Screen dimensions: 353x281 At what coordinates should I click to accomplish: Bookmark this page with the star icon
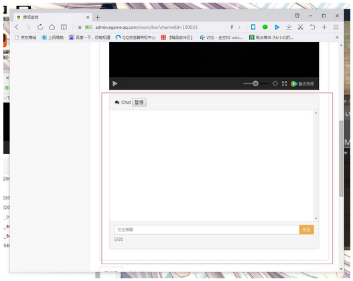pos(80,27)
